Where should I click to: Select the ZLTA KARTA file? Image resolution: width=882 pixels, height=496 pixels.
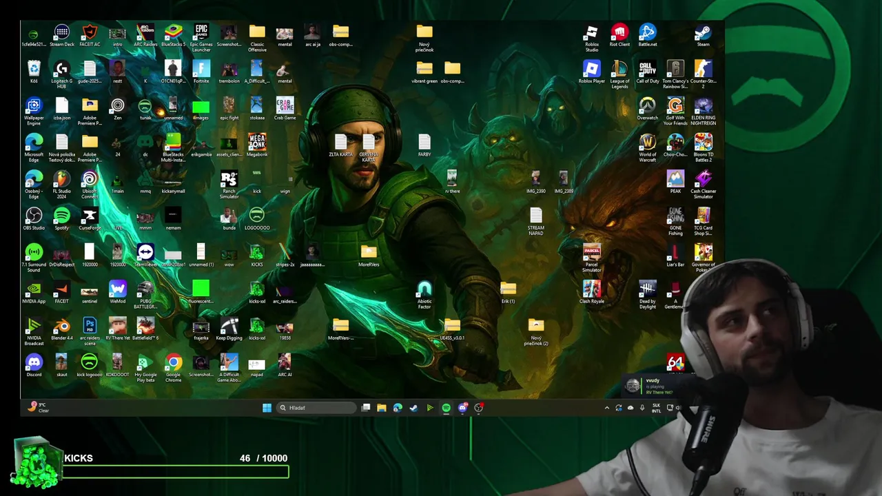tap(340, 145)
